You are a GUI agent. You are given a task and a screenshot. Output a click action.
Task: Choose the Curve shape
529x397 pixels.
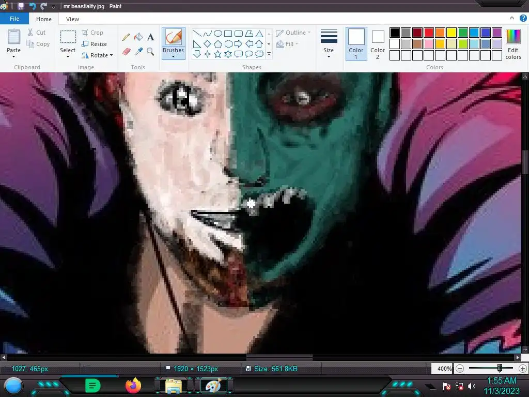[208, 34]
